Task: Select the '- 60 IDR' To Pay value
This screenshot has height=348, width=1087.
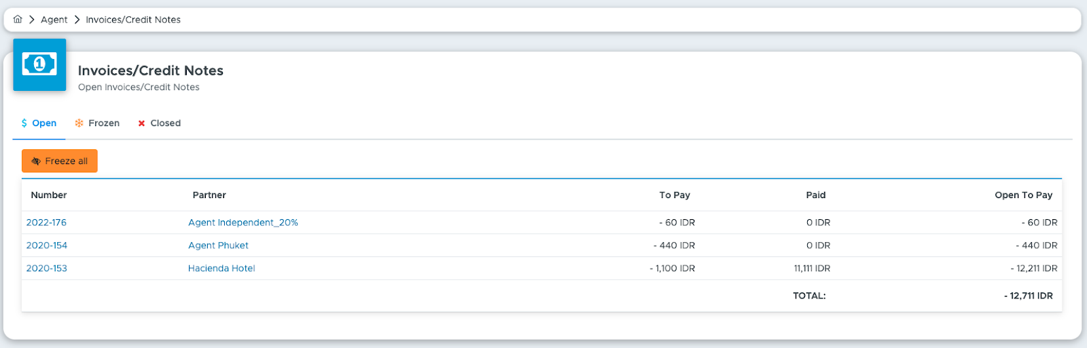Action: [x=677, y=223]
